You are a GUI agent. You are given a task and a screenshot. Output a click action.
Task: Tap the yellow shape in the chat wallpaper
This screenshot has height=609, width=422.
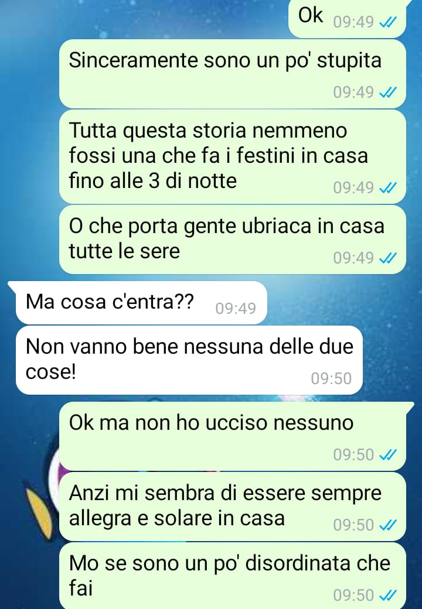[40, 514]
